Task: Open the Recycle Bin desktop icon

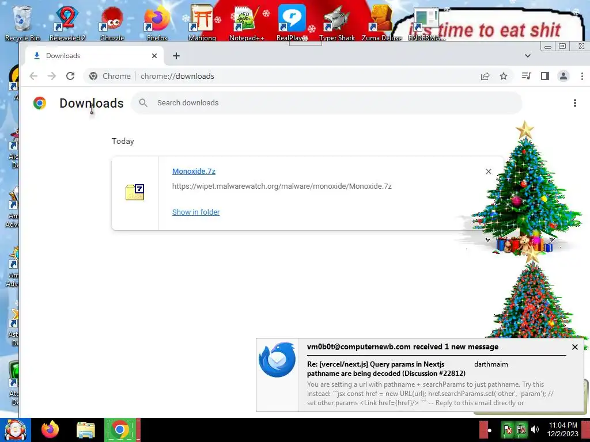Action: pyautogui.click(x=22, y=22)
